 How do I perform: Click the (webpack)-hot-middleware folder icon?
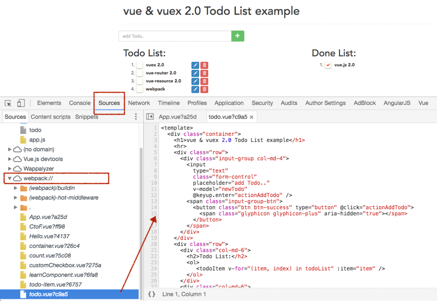24,198
